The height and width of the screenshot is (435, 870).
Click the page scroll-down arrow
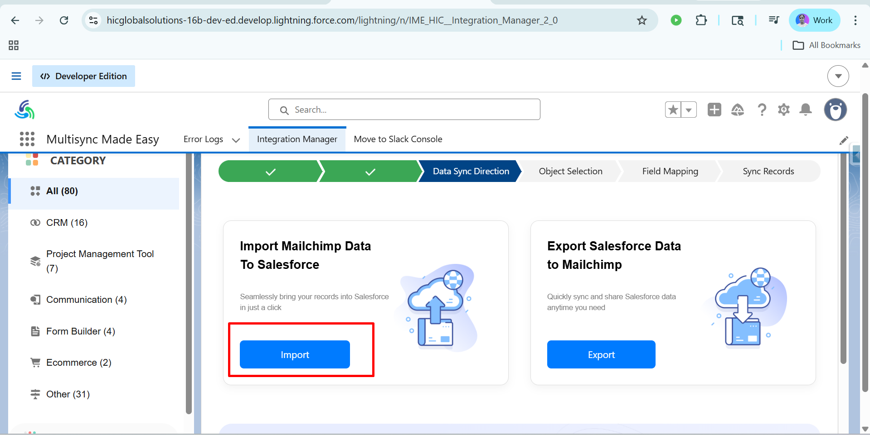[865, 429]
